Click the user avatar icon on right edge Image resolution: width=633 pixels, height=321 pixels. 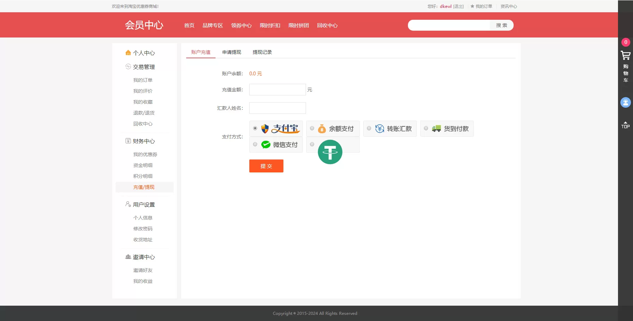(x=625, y=102)
